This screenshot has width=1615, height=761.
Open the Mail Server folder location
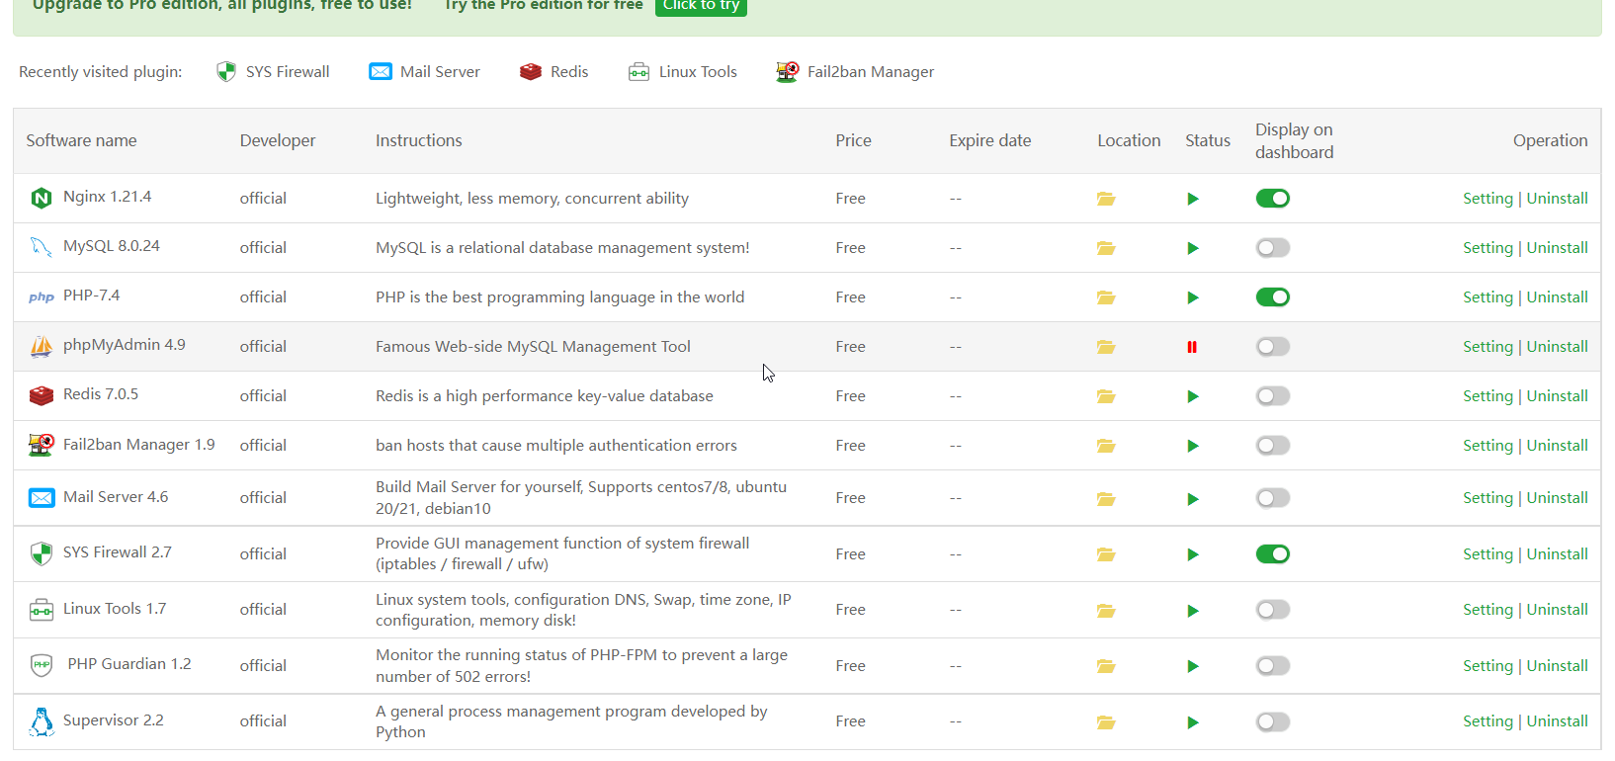[1105, 499]
